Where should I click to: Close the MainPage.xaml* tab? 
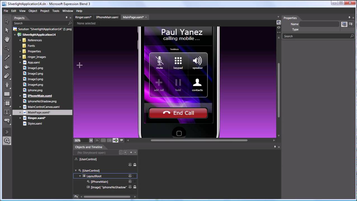[146, 17]
